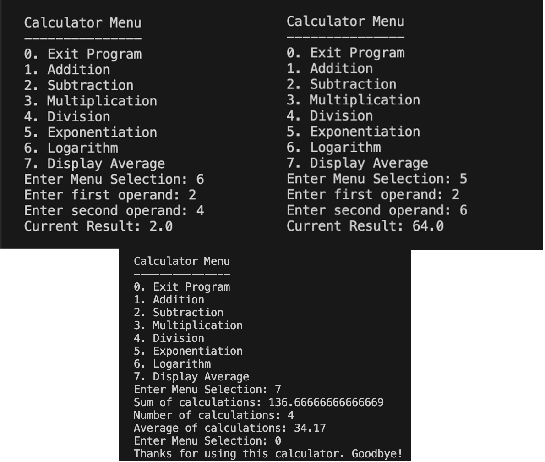Click 'Average of calculations: 34.17' line
Viewport: 545px width, 462px height.
(x=230, y=428)
